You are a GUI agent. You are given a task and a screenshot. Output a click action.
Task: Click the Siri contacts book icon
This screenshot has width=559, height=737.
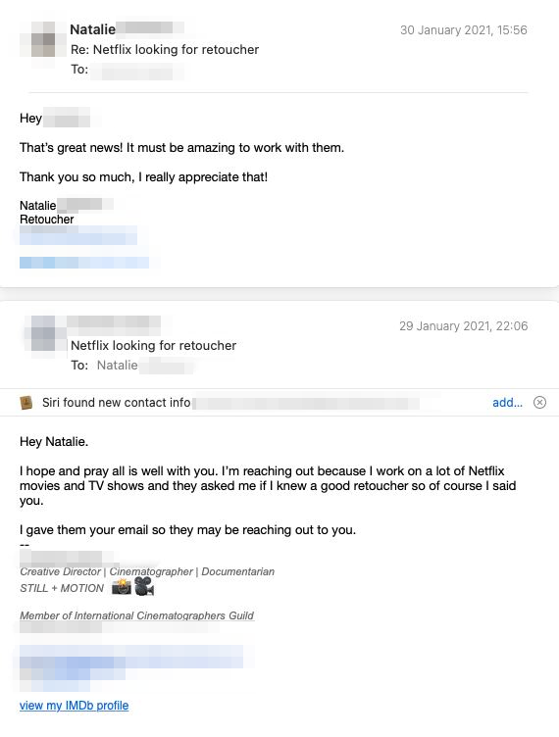25,403
